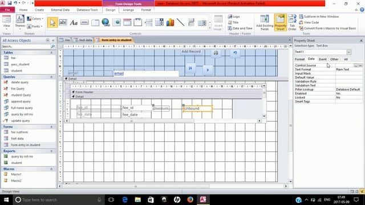Open View Code
The height and width of the screenshot is (205, 365).
(309, 22)
